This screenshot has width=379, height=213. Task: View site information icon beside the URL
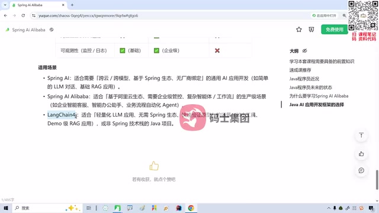34,16
